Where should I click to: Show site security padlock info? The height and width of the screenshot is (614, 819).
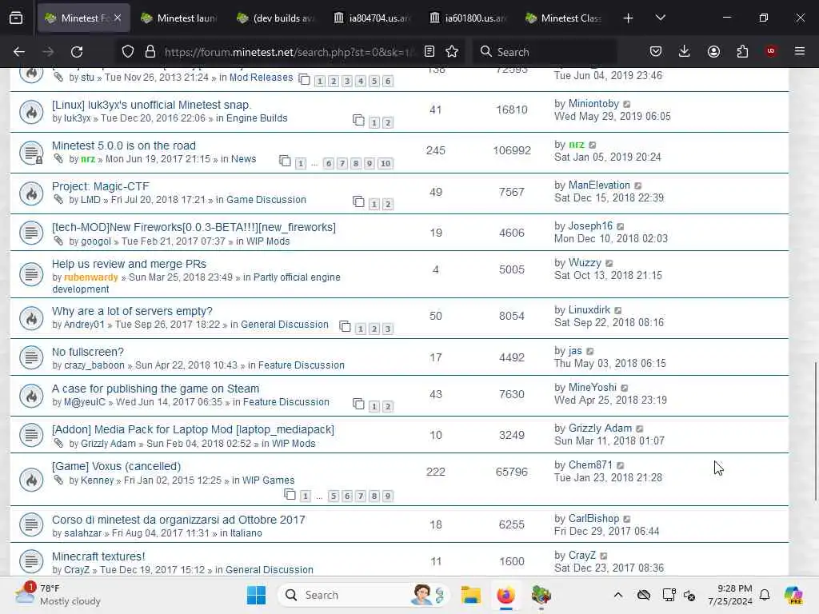(150, 52)
